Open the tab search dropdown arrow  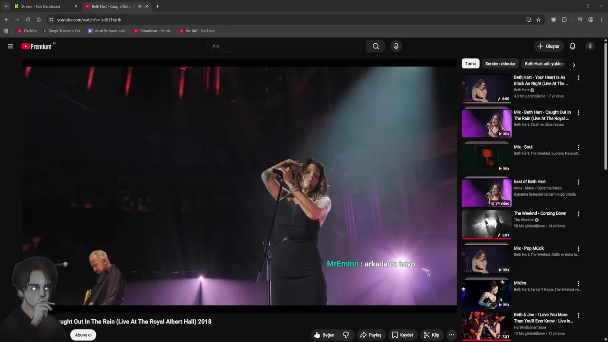pyautogui.click(x=6, y=6)
